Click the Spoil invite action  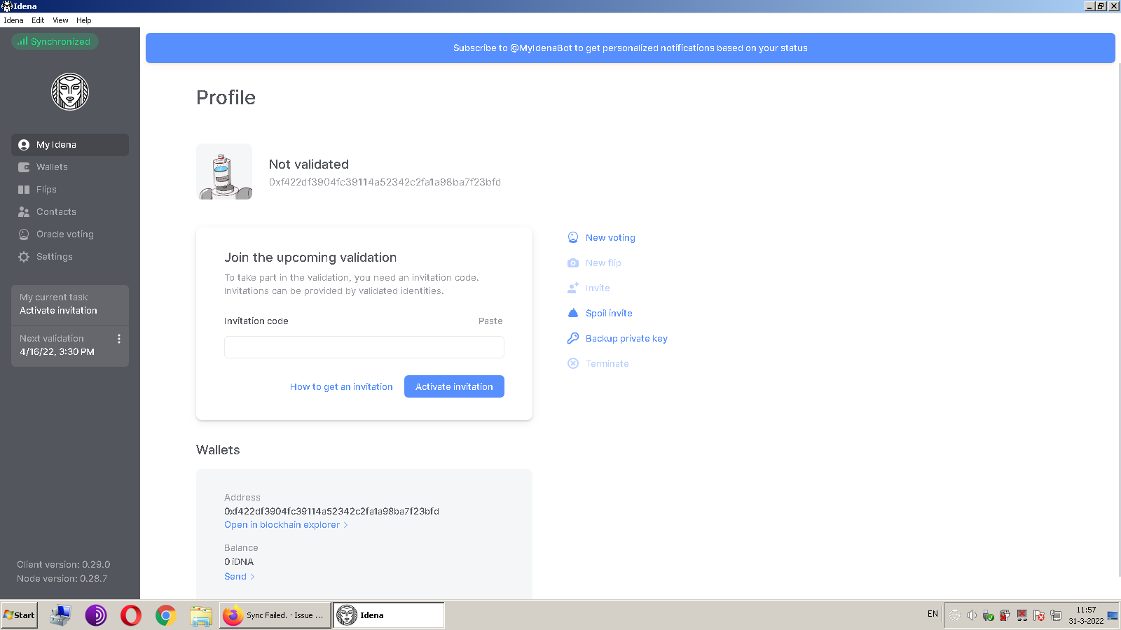(x=600, y=313)
